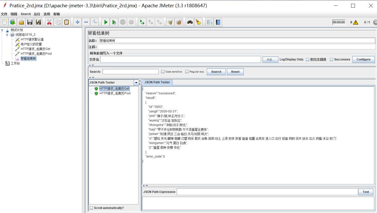Click the Save As pencil-disk icon
The image size is (377, 213).
tap(38, 22)
